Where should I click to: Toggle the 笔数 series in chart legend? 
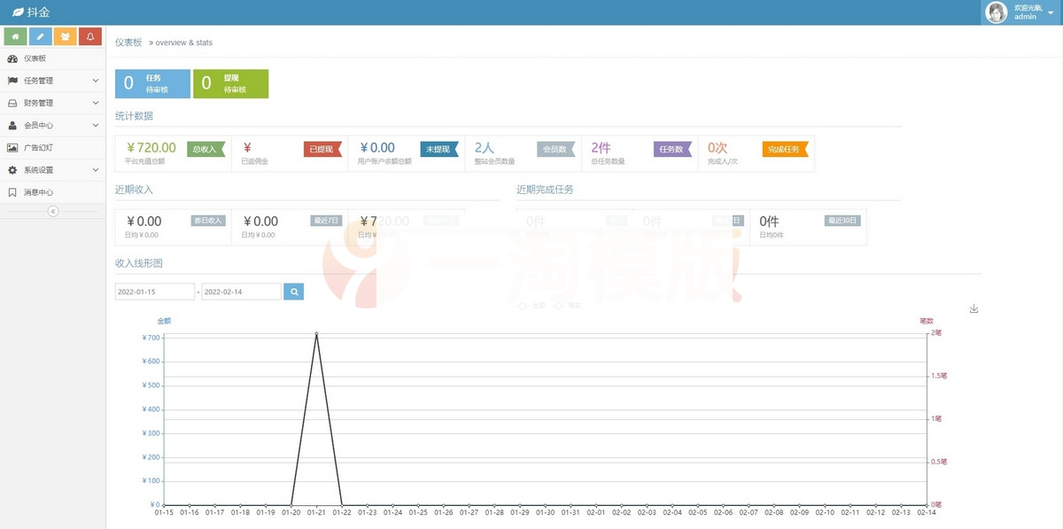coord(569,305)
